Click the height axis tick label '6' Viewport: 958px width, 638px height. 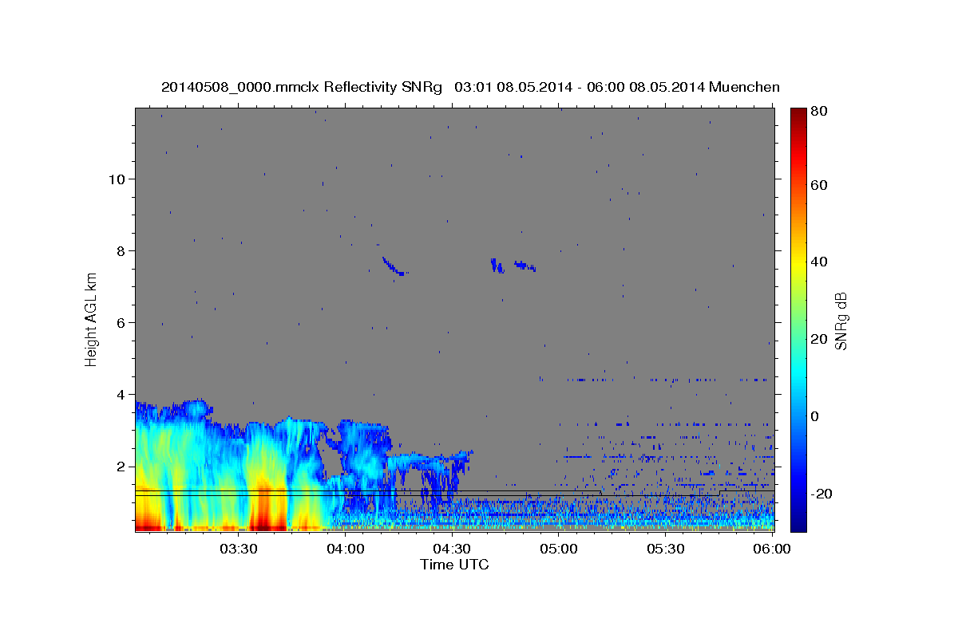[x=121, y=322]
